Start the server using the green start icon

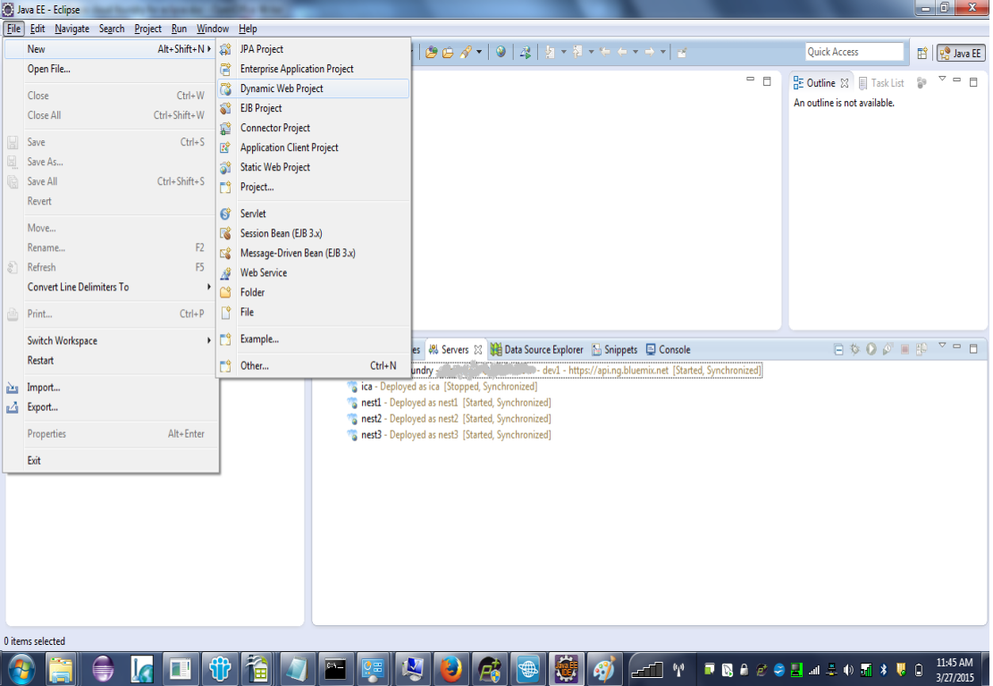tap(870, 349)
